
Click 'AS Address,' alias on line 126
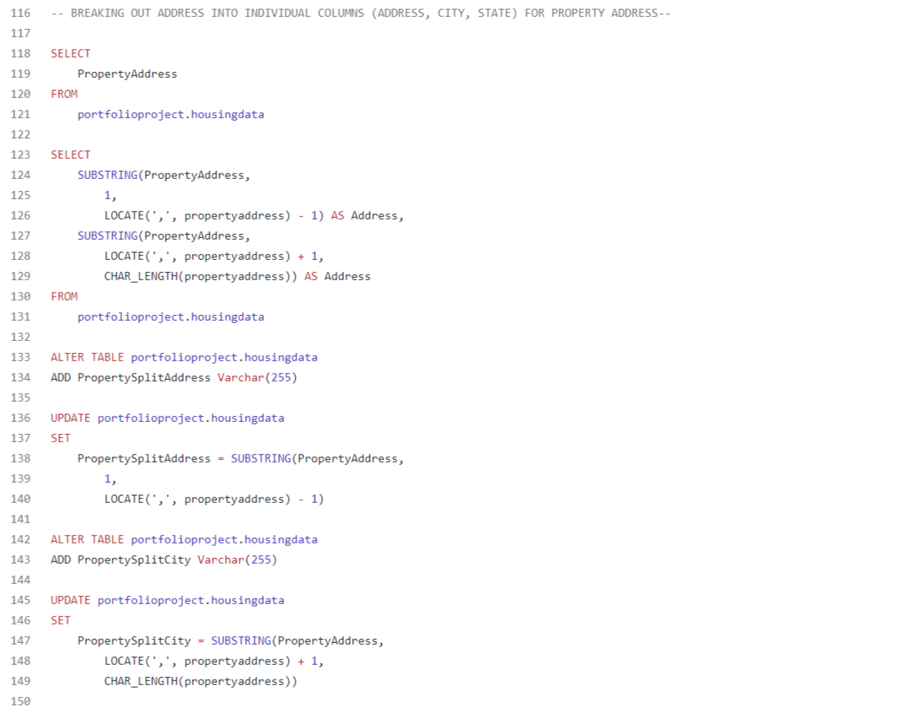[367, 216]
